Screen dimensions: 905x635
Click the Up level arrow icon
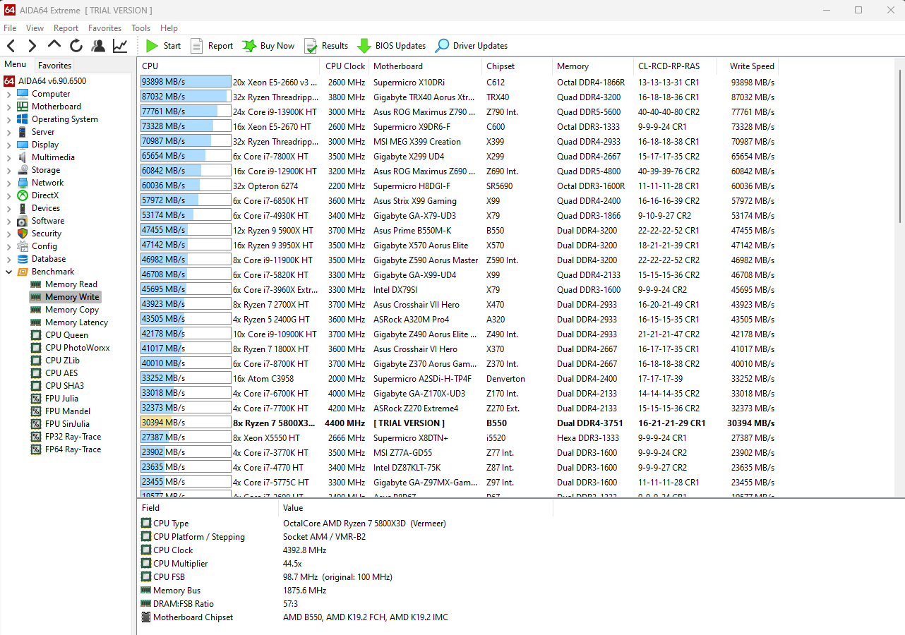(54, 44)
